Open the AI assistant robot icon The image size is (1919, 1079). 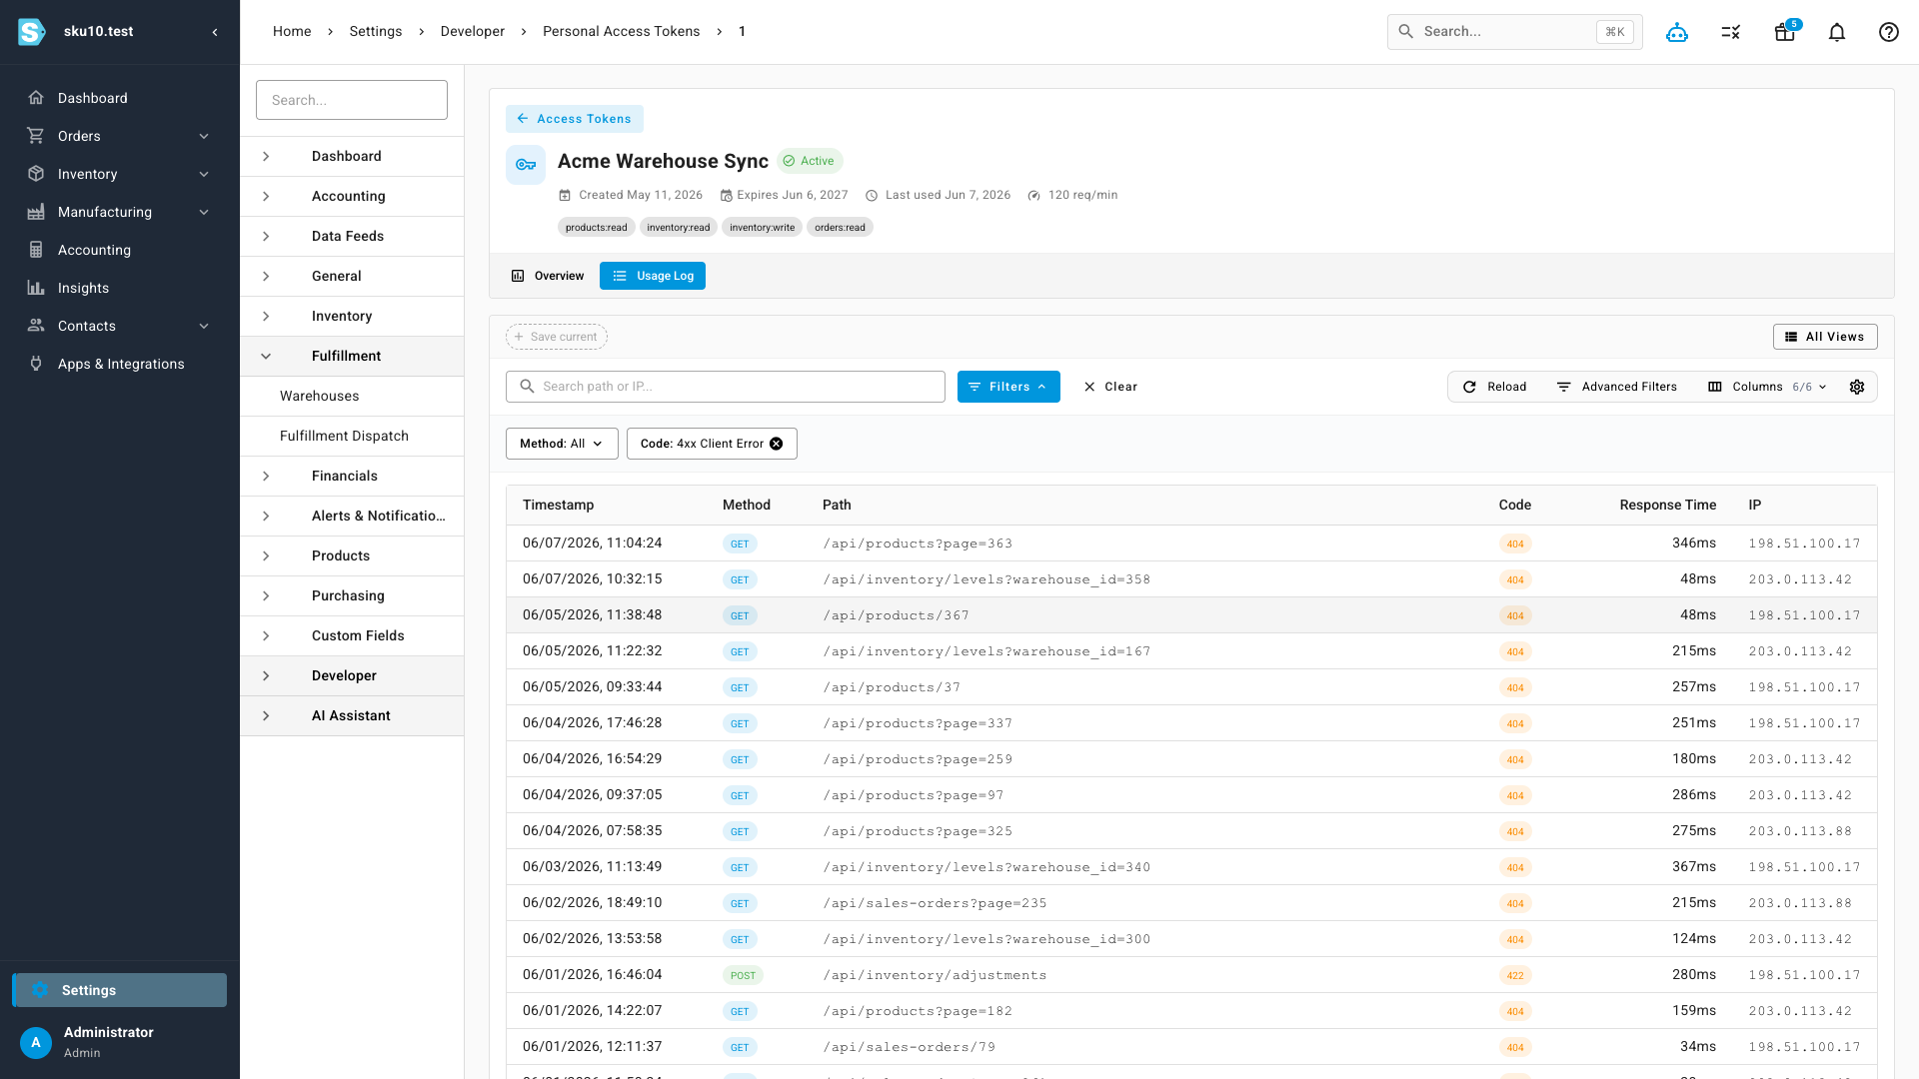[x=1677, y=32]
